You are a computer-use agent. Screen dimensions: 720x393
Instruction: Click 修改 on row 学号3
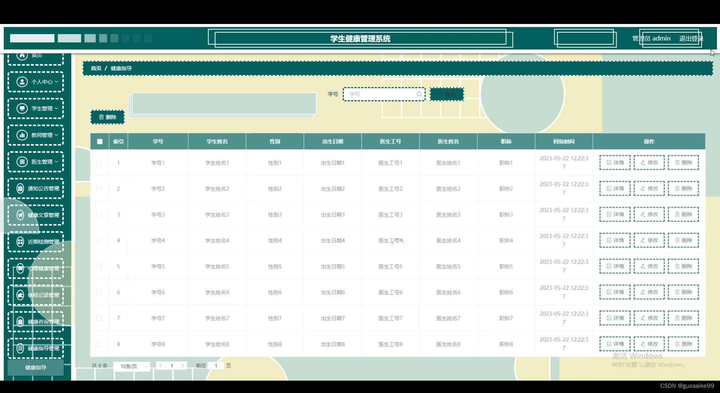[649, 214]
